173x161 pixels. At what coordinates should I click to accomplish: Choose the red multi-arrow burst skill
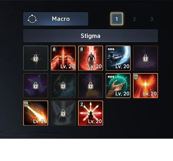(x=91, y=113)
